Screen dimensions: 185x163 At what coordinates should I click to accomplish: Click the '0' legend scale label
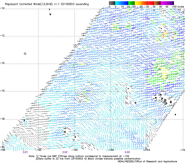pyautogui.click(x=109, y=7)
